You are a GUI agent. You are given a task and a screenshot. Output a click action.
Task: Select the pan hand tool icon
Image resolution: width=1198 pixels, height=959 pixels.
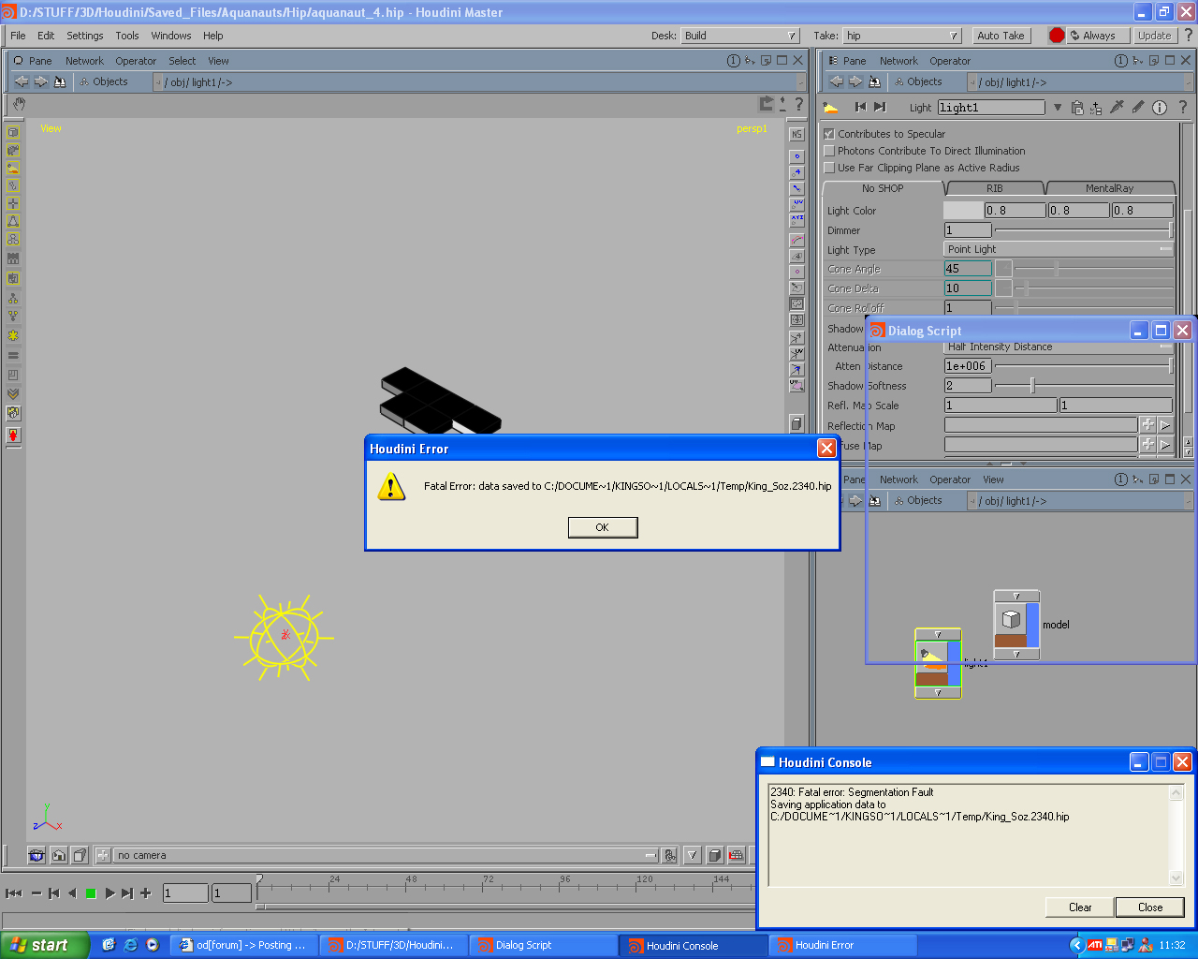tap(20, 104)
